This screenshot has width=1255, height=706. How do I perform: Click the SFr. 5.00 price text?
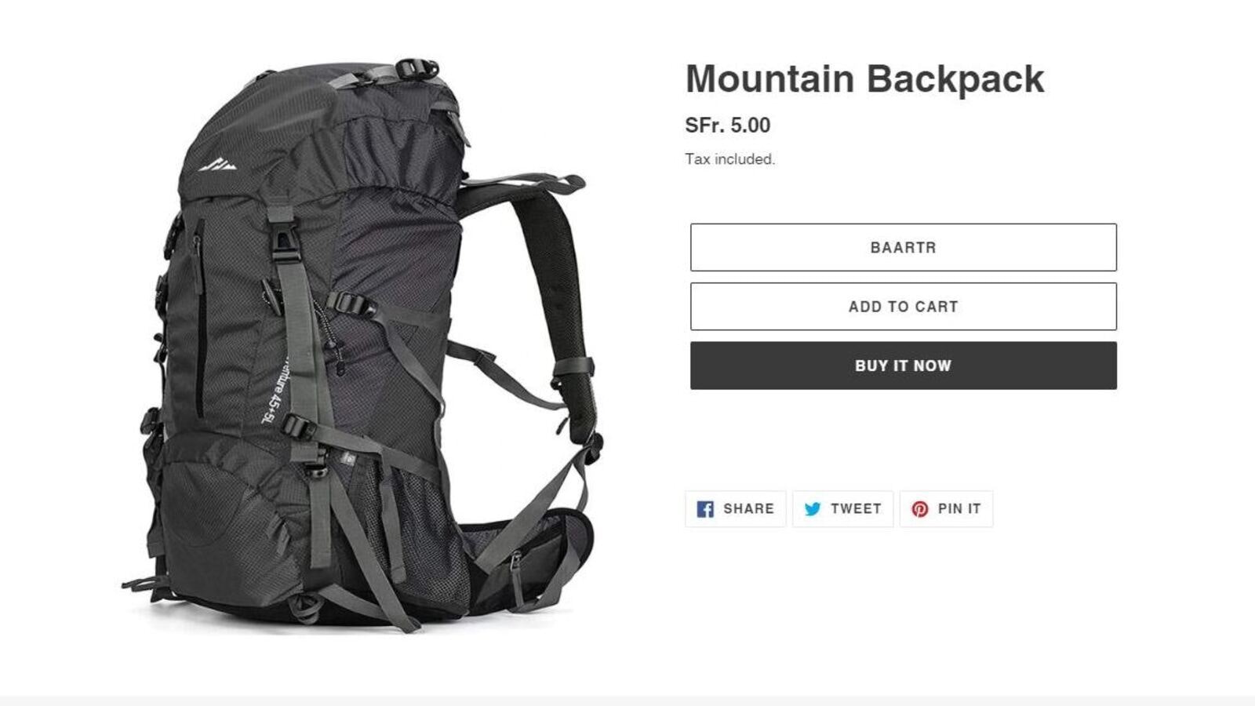727,126
